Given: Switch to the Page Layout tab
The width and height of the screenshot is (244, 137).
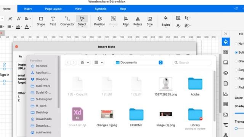Looking at the screenshot, I should [53, 9].
